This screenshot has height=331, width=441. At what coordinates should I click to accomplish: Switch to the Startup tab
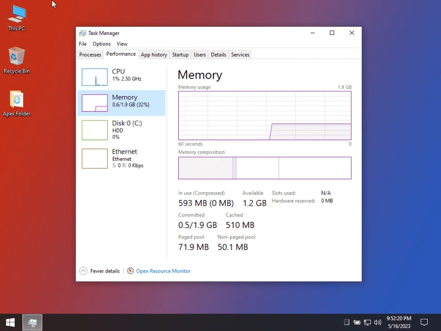coord(180,55)
